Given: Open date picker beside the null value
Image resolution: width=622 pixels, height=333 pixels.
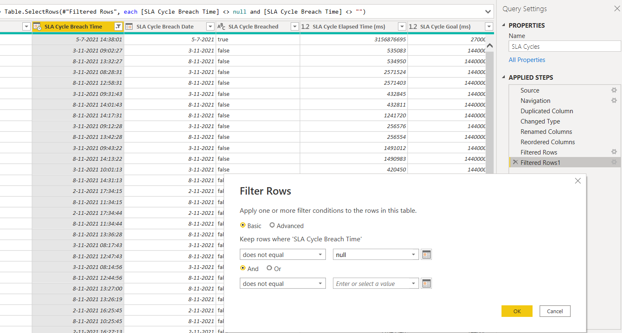Looking at the screenshot, I should click(x=427, y=255).
